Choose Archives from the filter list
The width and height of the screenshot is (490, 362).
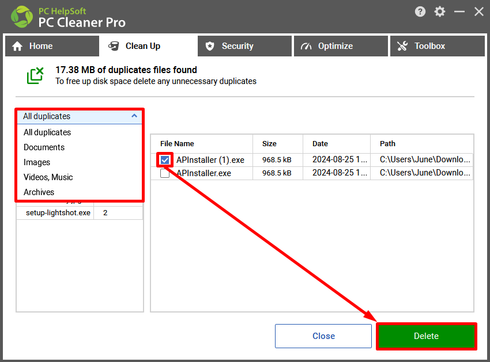80,192
